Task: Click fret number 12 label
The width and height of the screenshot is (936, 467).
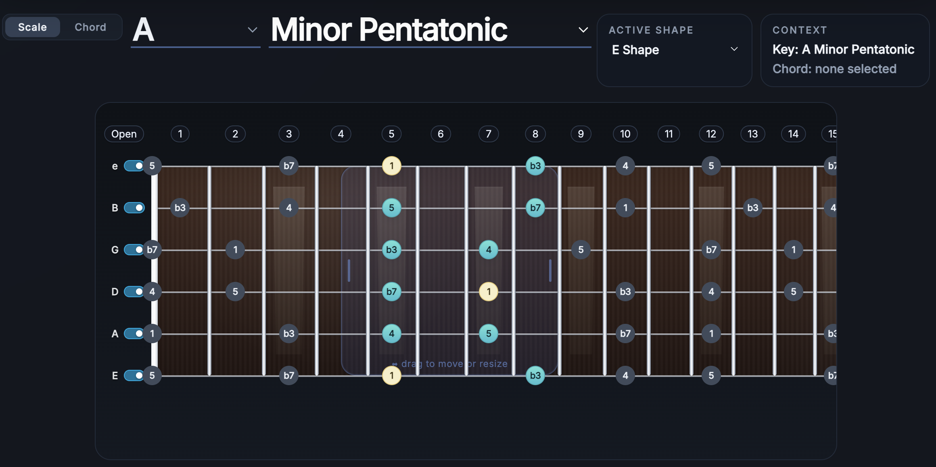Action: (711, 134)
